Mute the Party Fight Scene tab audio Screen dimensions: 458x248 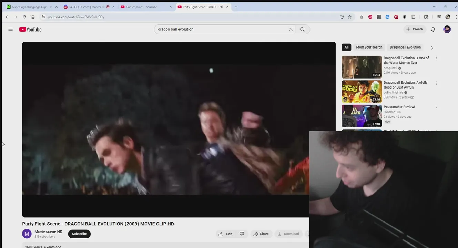(x=222, y=7)
